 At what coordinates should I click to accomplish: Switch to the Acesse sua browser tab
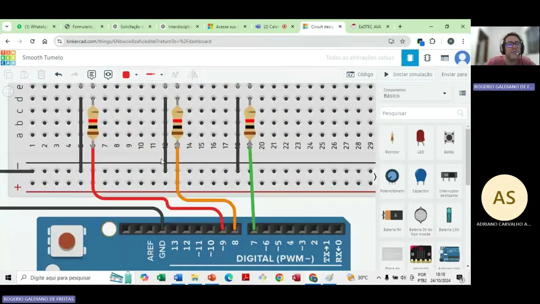click(x=227, y=27)
